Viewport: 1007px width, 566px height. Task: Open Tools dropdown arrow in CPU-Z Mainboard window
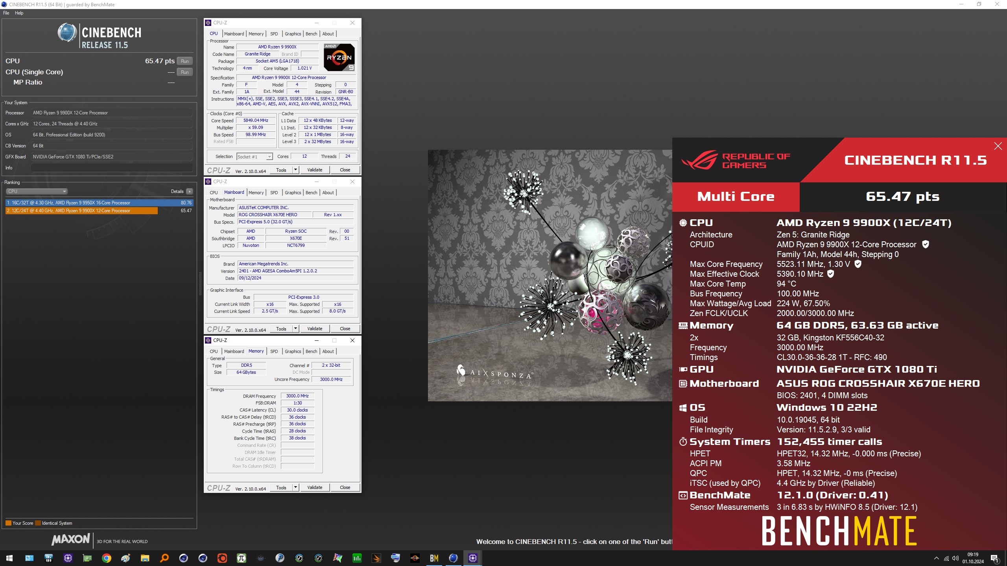[x=296, y=329]
